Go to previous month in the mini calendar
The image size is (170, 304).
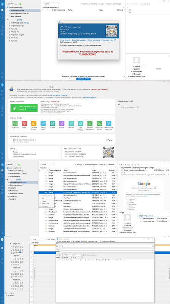[x=11, y=243]
